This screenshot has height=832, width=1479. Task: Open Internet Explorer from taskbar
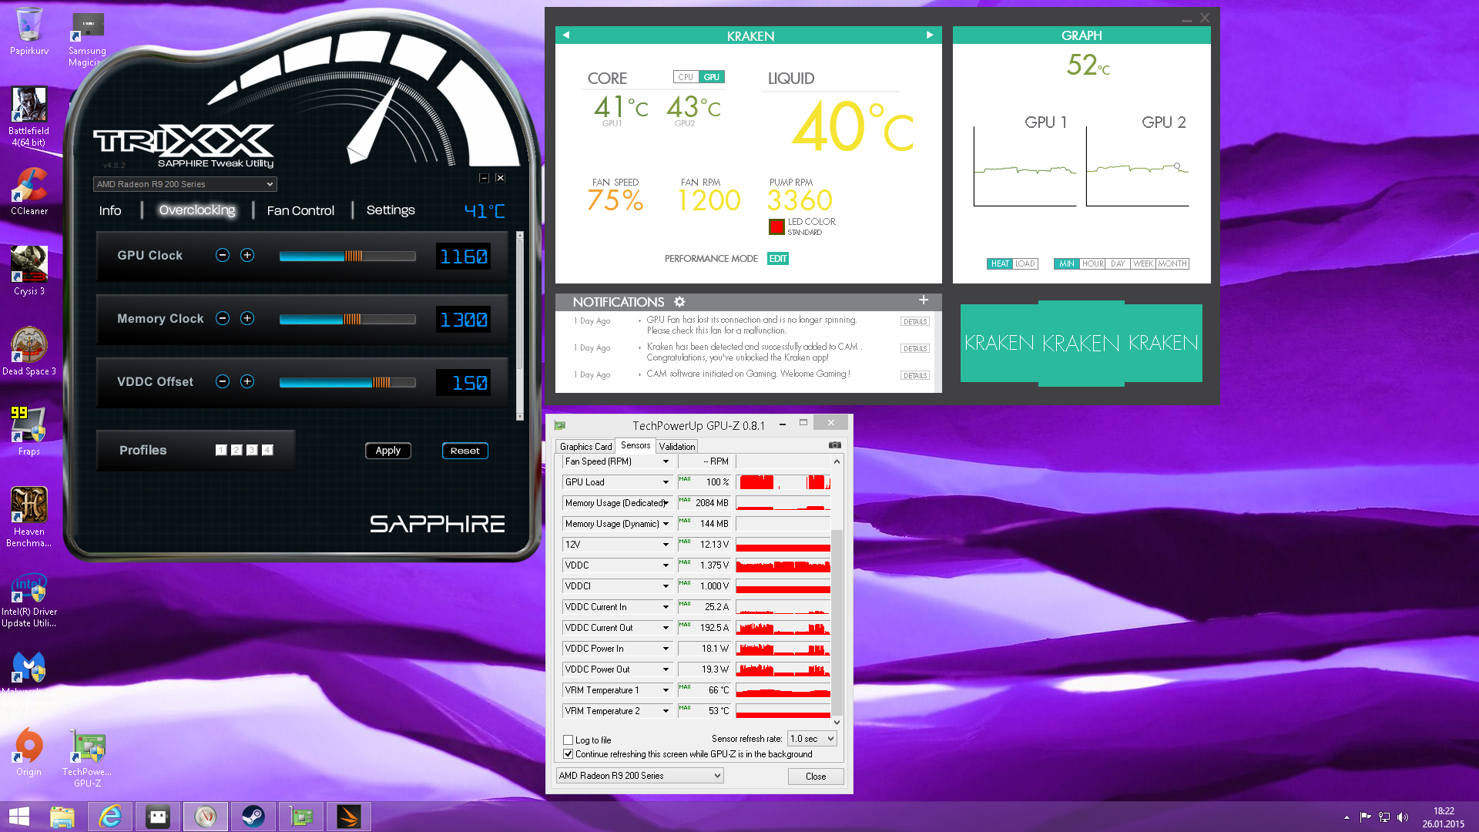[x=110, y=817]
